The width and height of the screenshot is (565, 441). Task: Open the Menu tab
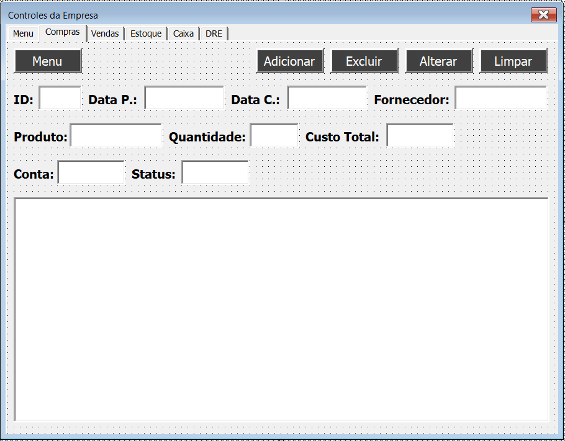point(23,34)
